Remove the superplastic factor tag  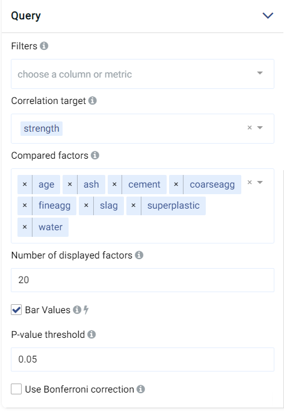134,206
